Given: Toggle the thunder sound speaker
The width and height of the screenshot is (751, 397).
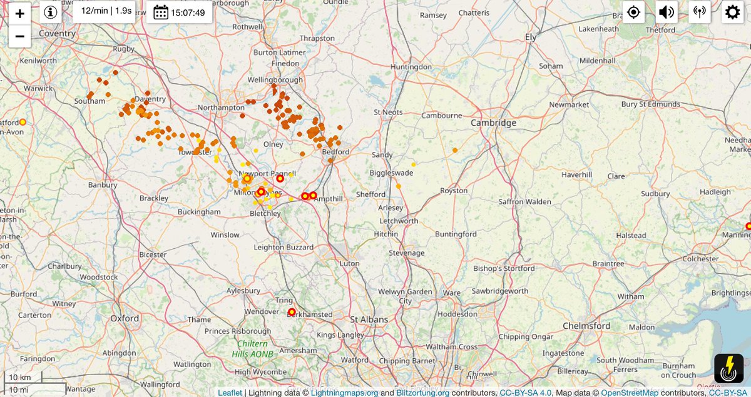Looking at the screenshot, I should coord(667,12).
